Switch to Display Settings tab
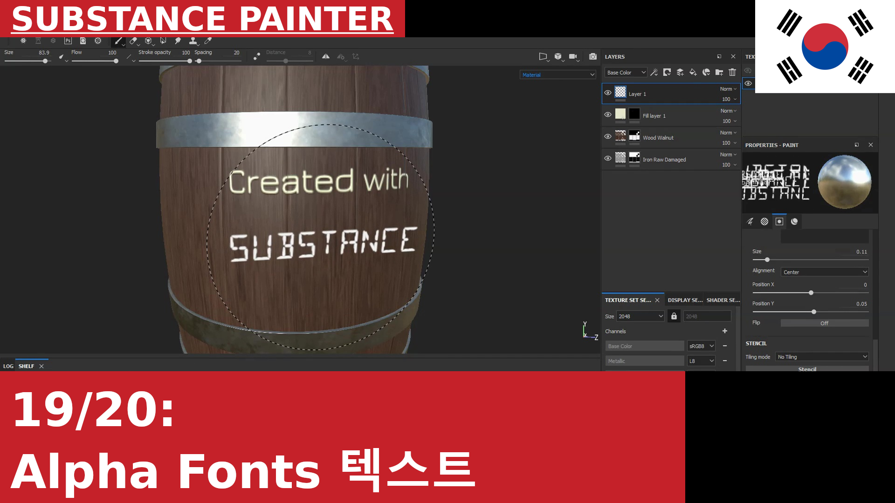This screenshot has width=895, height=503. pos(685,300)
